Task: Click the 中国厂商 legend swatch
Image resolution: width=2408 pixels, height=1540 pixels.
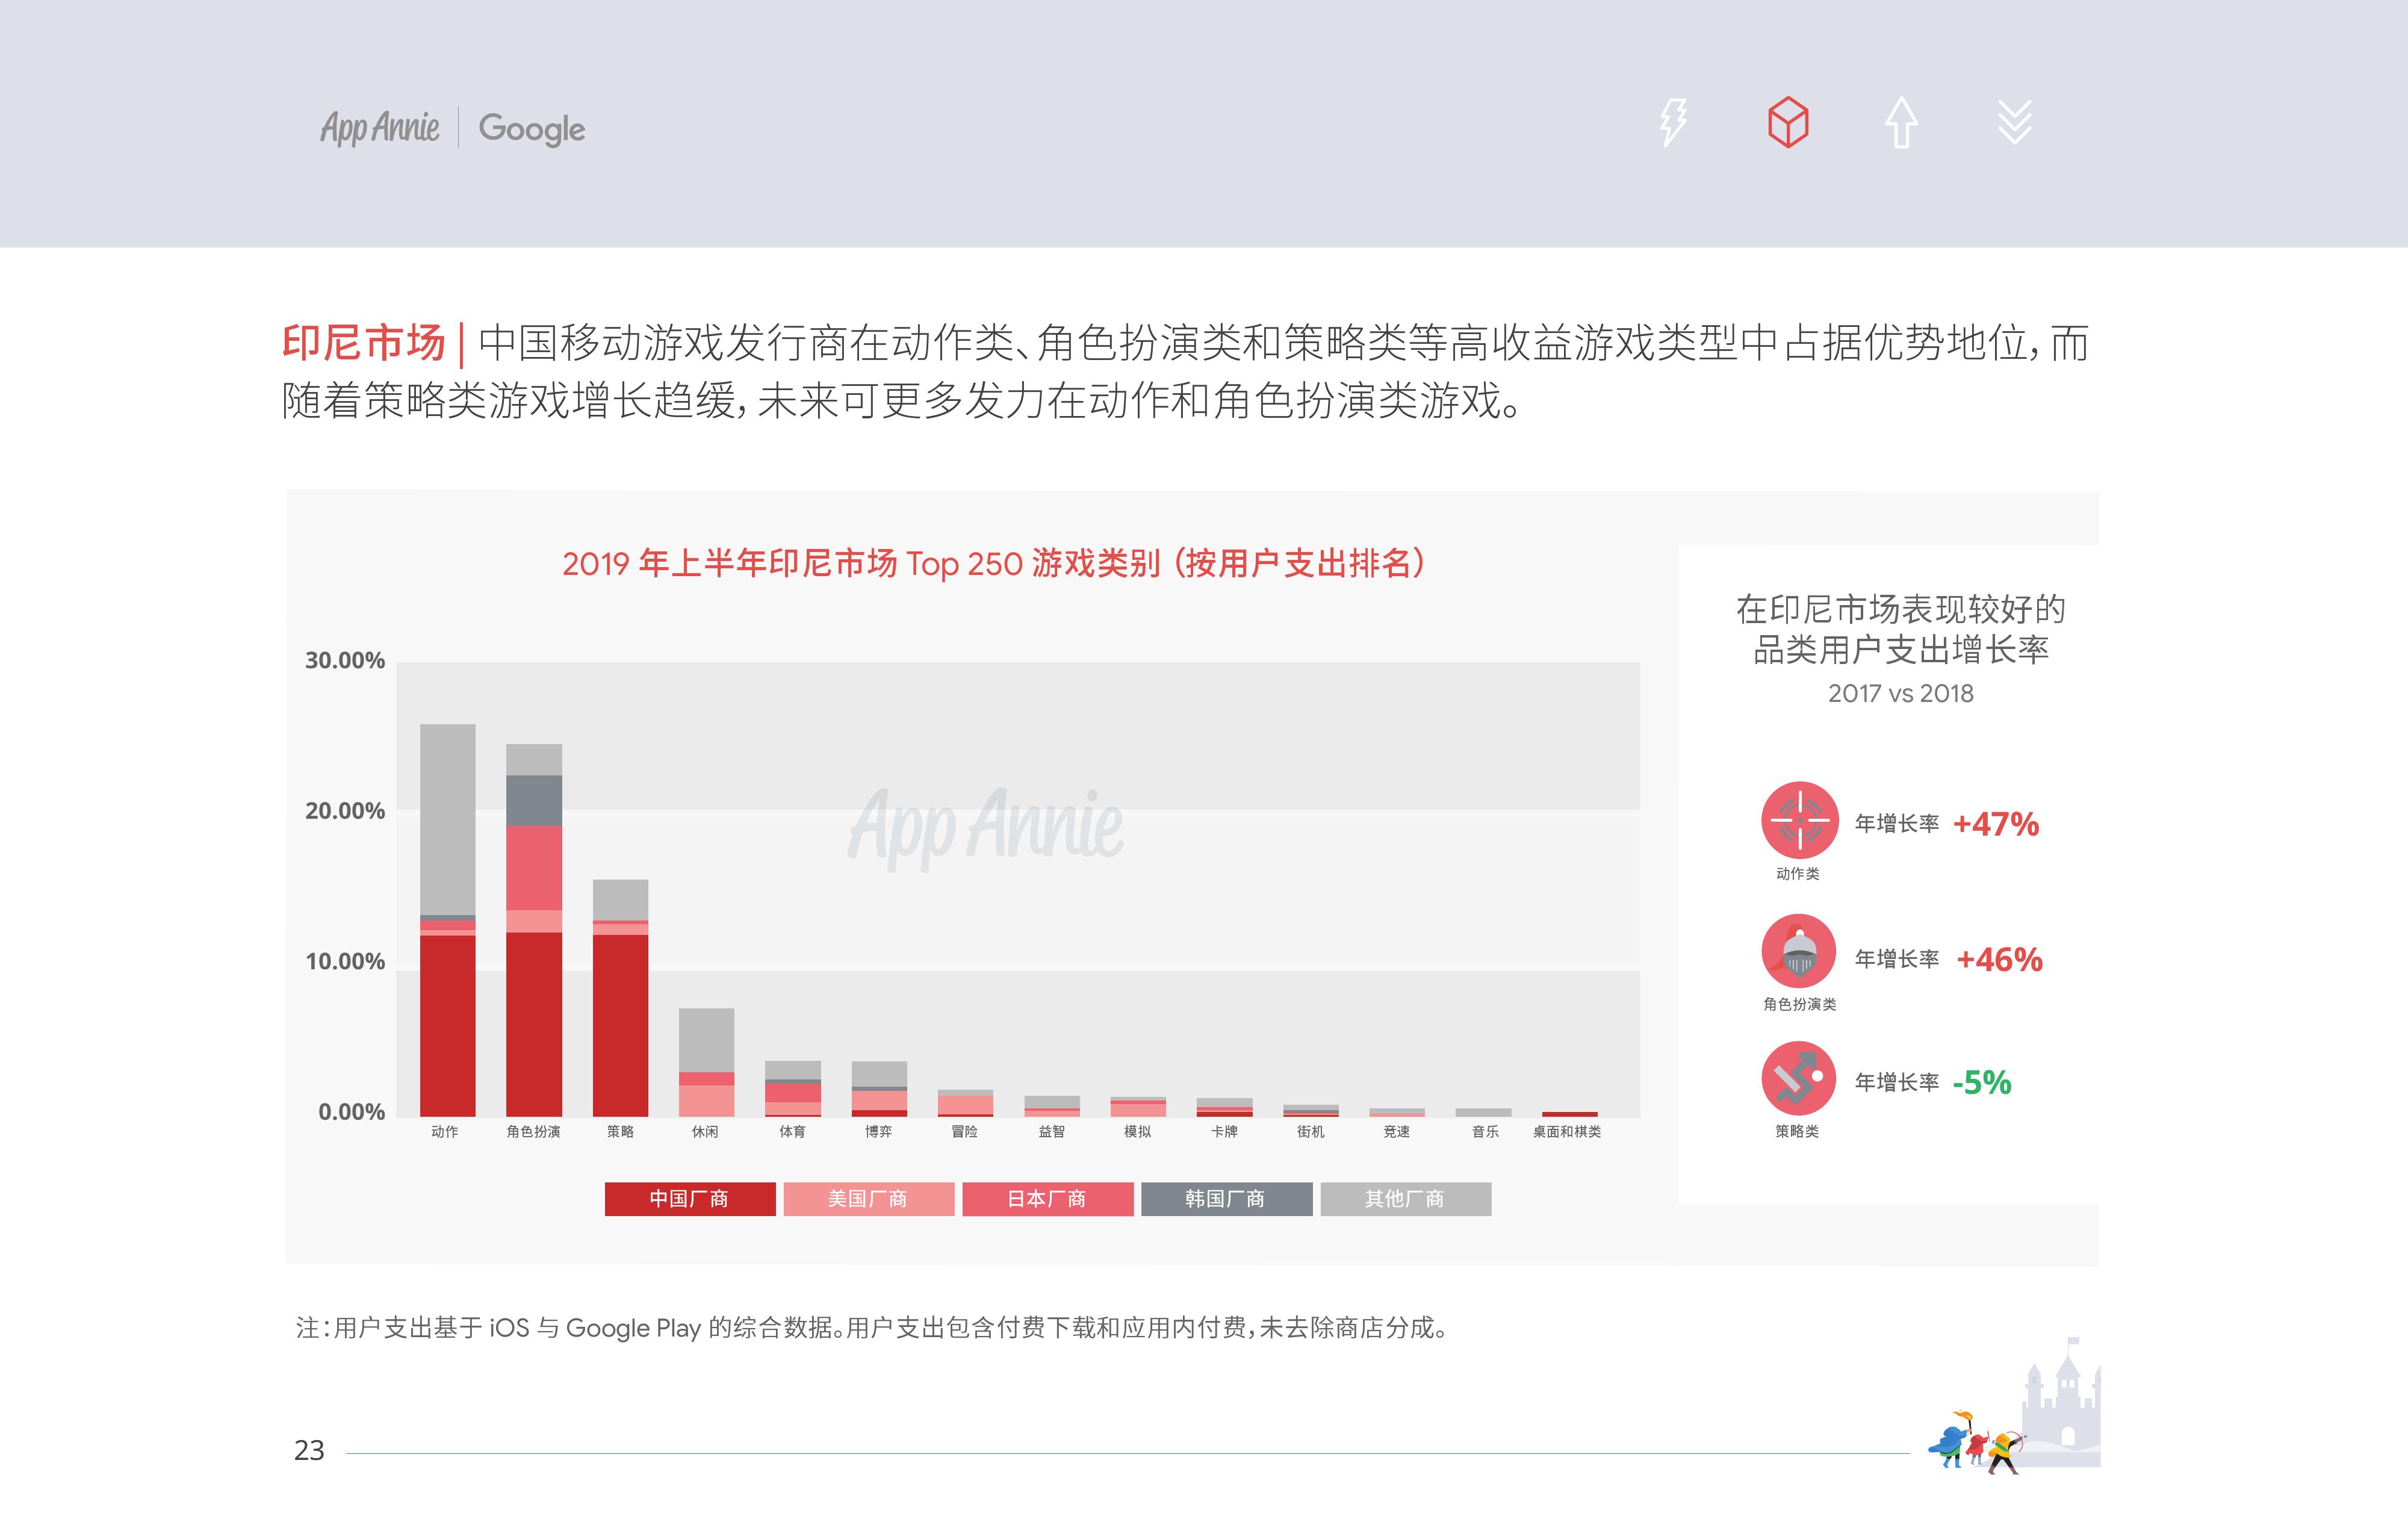Action: click(689, 1199)
